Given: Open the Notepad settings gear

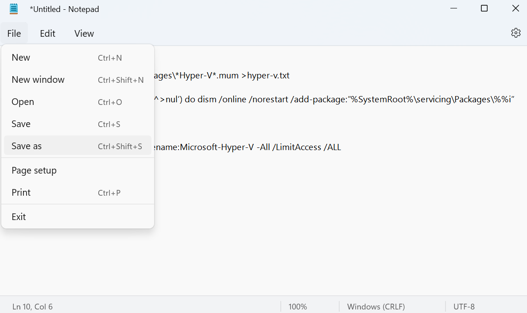Looking at the screenshot, I should pos(515,33).
